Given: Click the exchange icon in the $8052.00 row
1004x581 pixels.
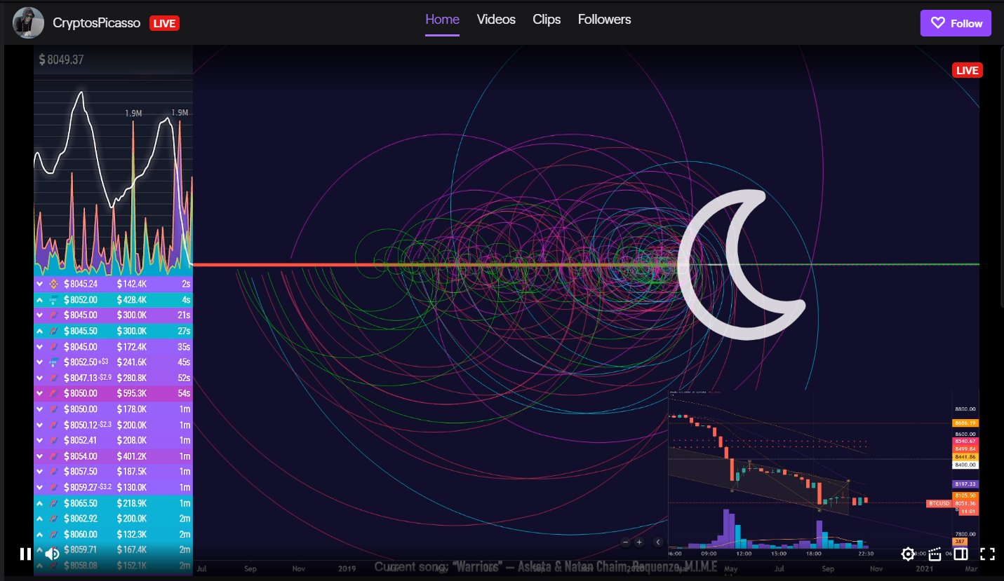Looking at the screenshot, I should point(55,300).
